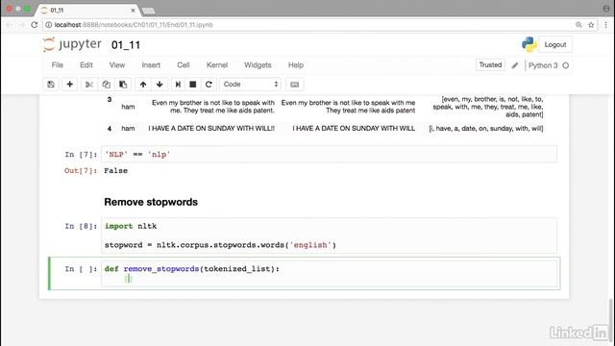Insert a cell below with plus icon

click(x=69, y=85)
